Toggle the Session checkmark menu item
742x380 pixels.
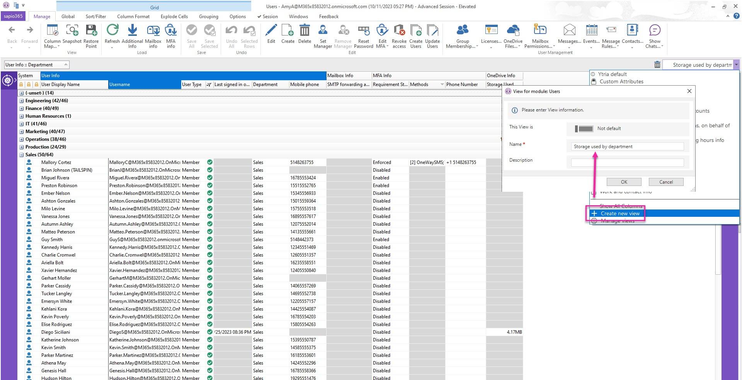(x=267, y=17)
